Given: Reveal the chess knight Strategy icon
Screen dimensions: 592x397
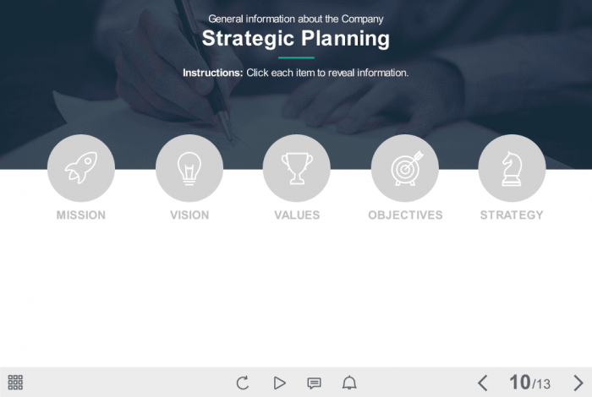Looking at the screenshot, I should (512, 168).
